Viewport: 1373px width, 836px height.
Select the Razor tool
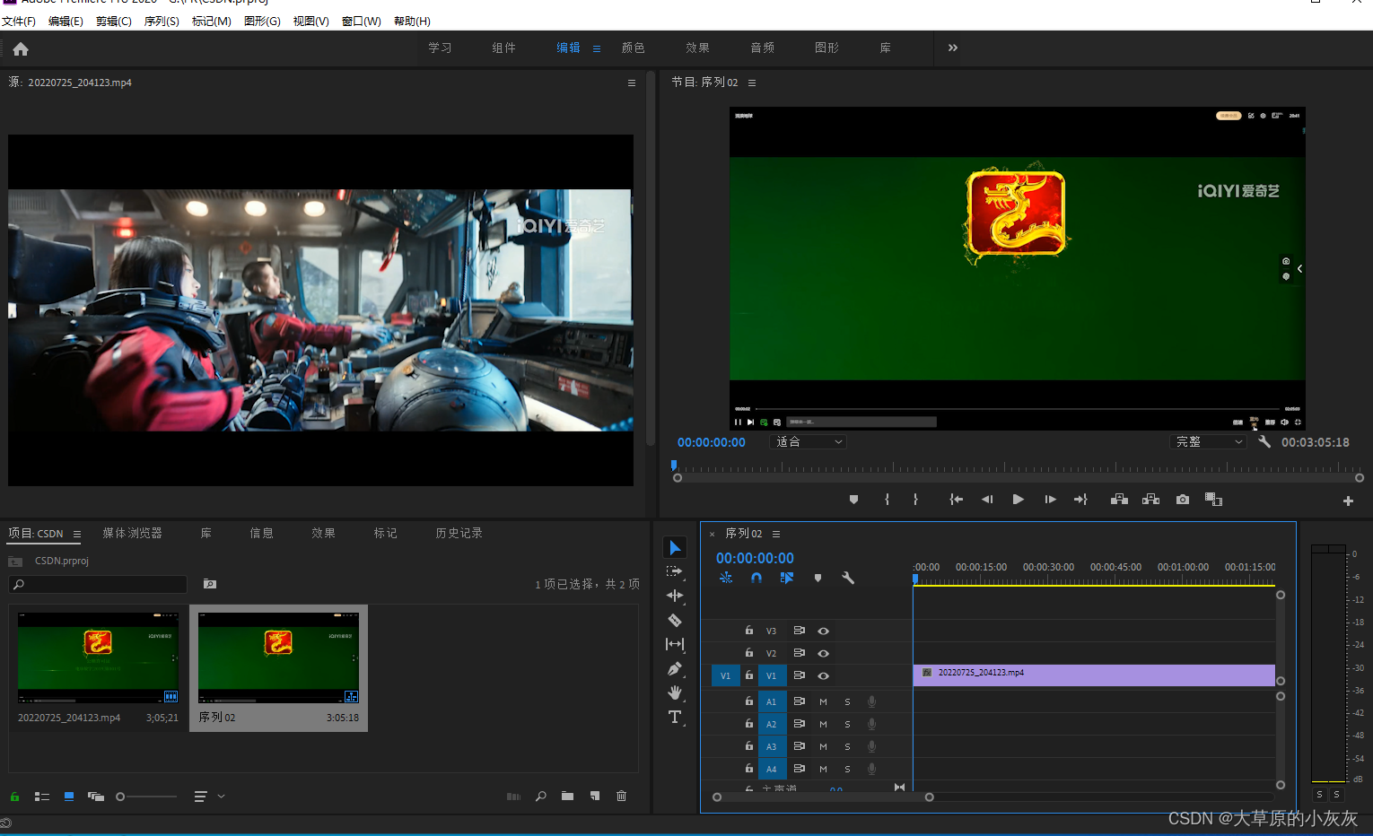(x=675, y=620)
